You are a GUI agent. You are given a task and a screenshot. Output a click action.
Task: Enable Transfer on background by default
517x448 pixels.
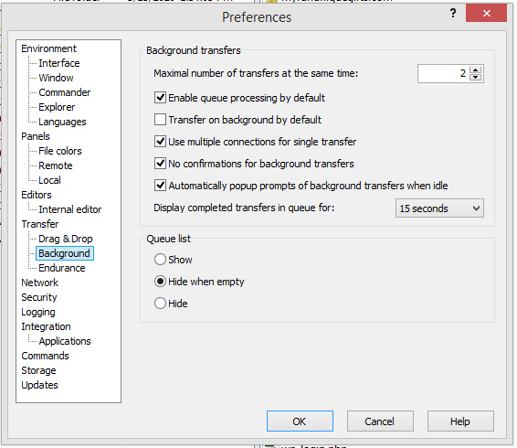point(160,120)
